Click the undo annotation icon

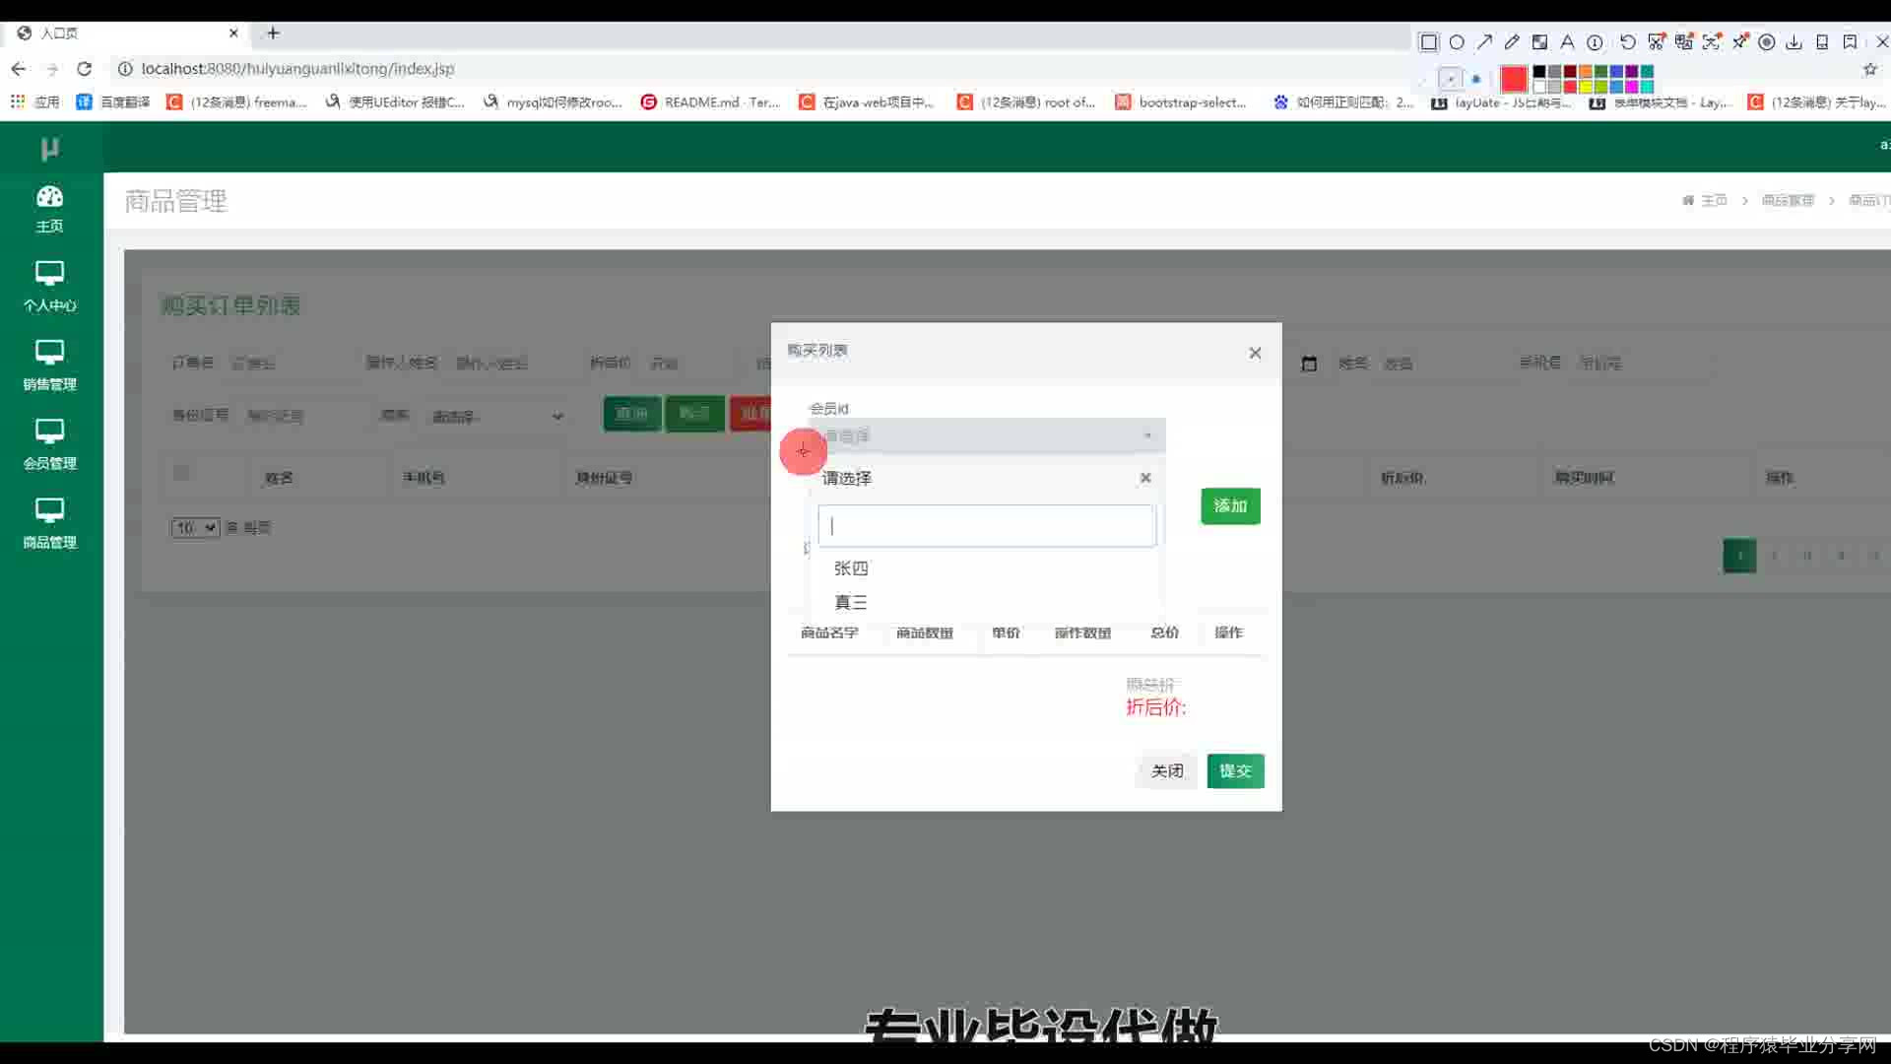click(x=1627, y=42)
